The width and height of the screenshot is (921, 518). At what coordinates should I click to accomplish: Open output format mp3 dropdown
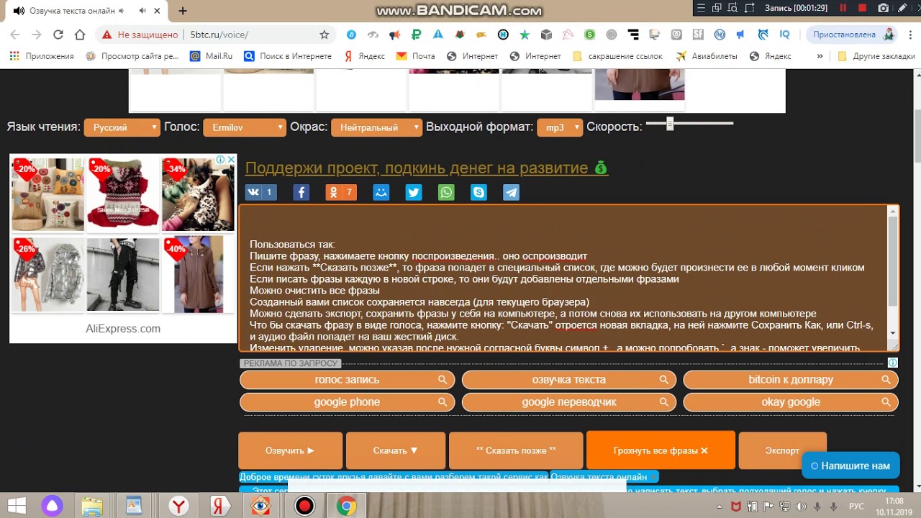tap(560, 127)
